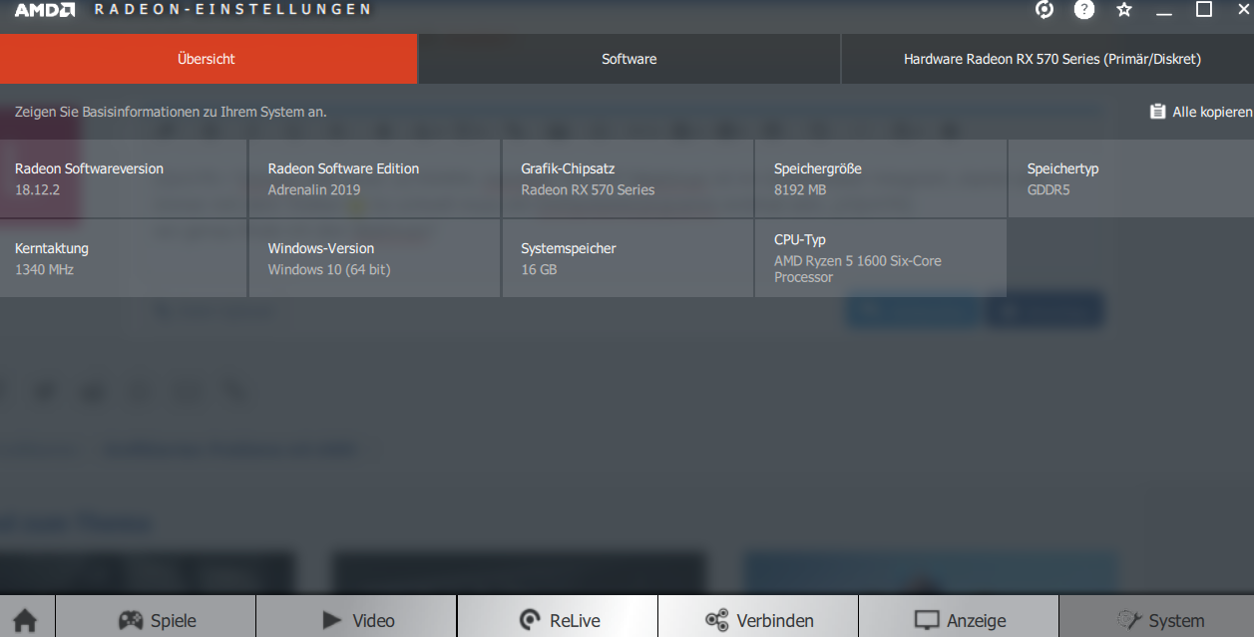
Task: Select the Speichergröße 8192 MB tile
Action: point(881,178)
